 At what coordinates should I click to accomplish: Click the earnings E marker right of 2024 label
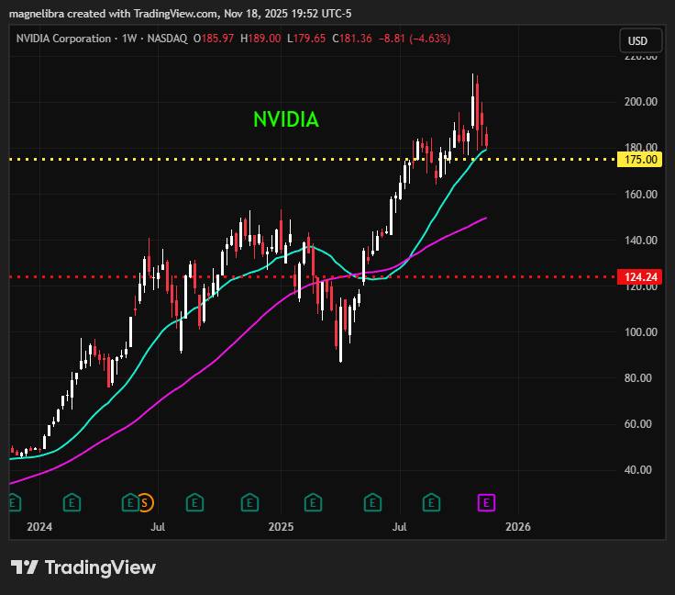click(x=72, y=502)
